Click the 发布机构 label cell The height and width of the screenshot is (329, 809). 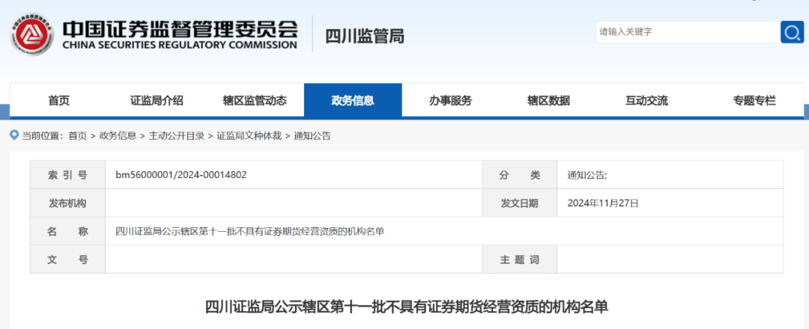click(x=67, y=203)
